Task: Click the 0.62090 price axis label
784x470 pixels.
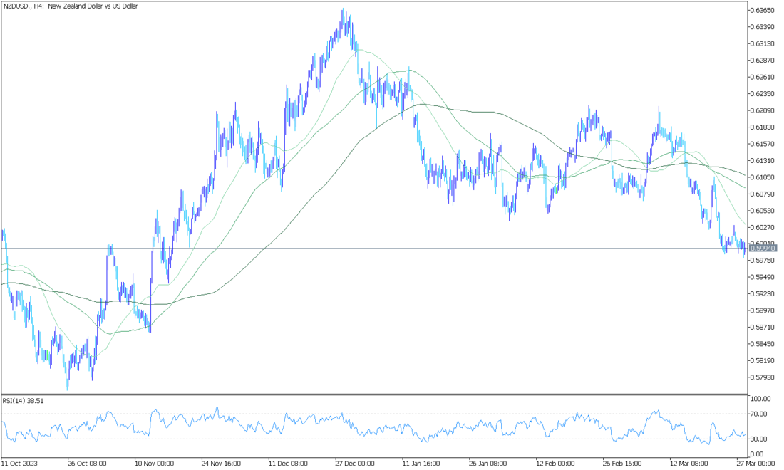Action: coord(763,110)
